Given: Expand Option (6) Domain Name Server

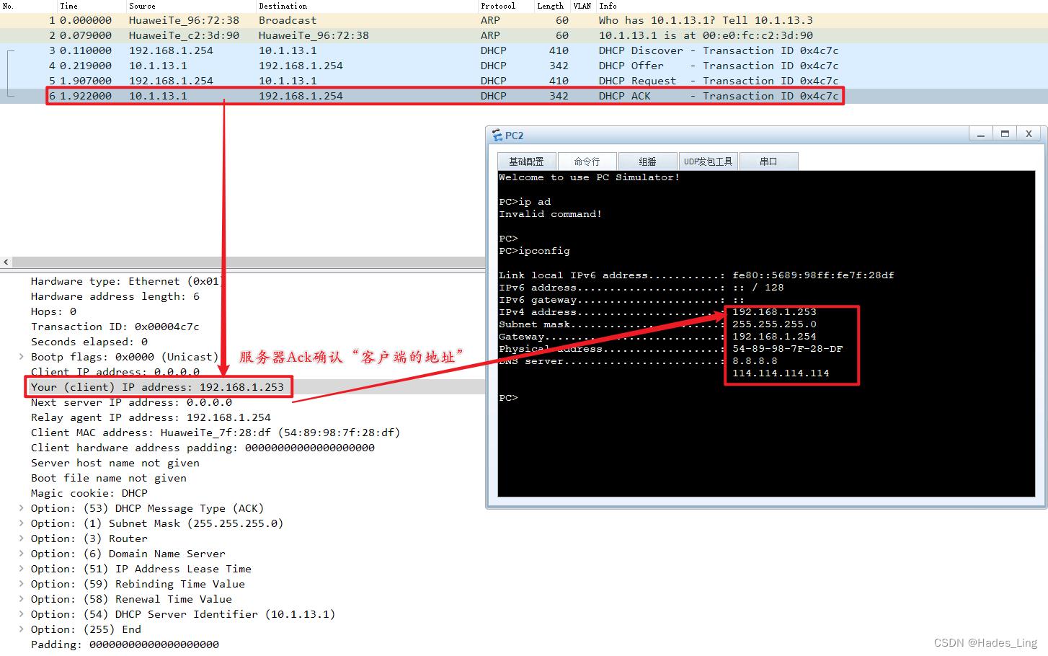Looking at the screenshot, I should [x=22, y=554].
